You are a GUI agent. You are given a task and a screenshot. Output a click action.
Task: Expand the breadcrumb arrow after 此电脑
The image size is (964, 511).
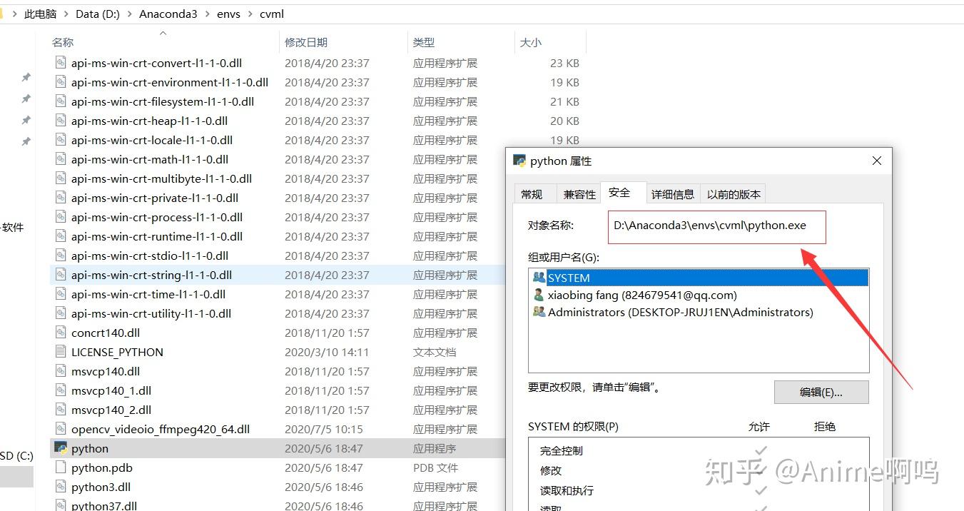pyautogui.click(x=65, y=13)
